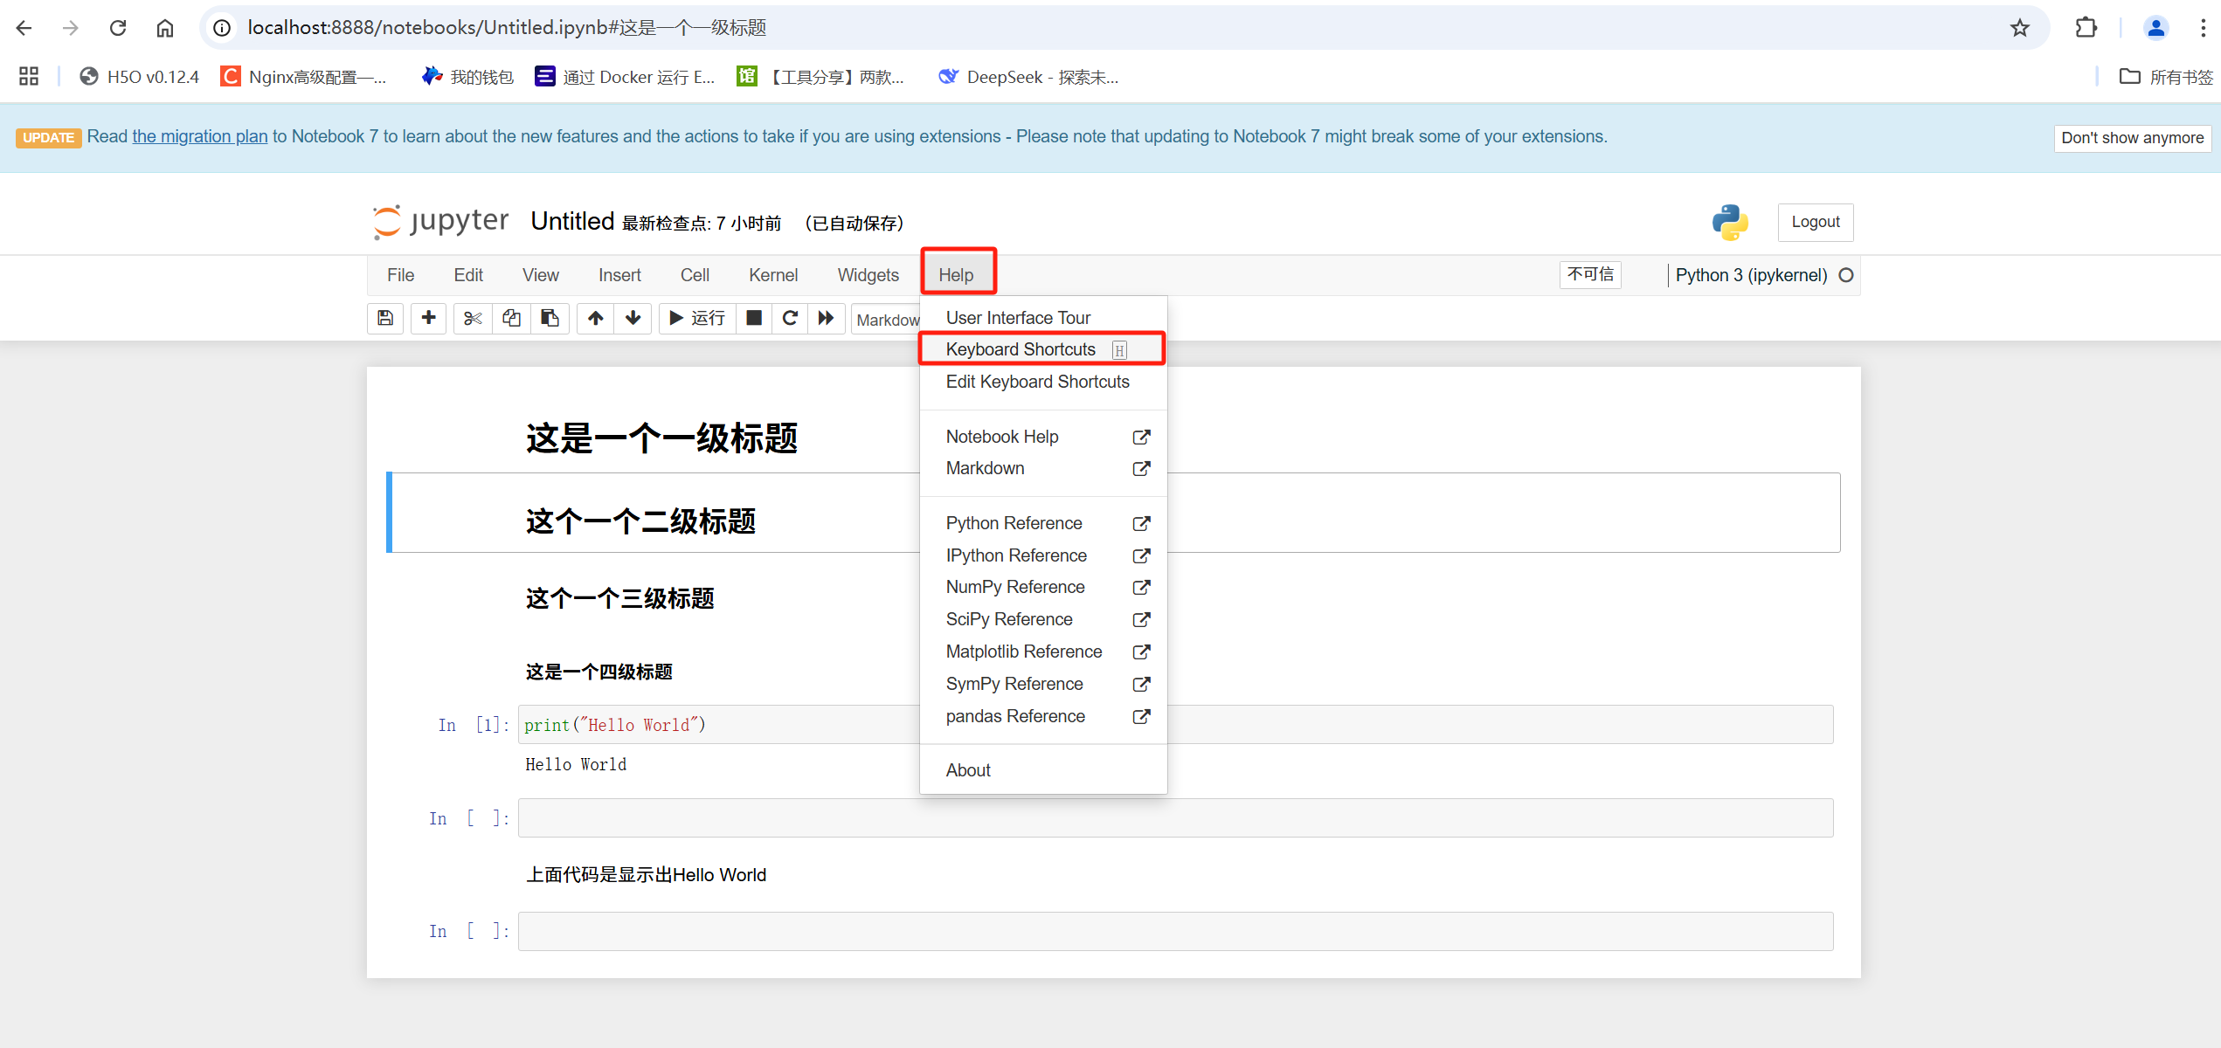Open the migration plan link

coord(200,136)
